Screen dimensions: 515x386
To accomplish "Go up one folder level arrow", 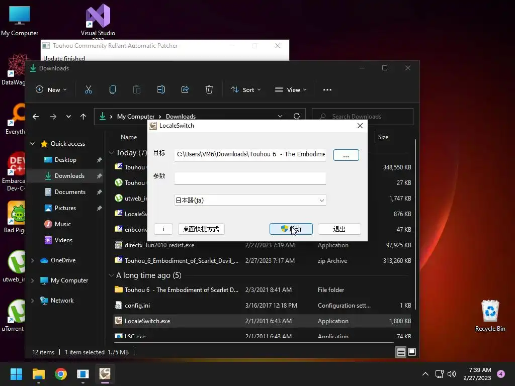I will (x=83, y=117).
